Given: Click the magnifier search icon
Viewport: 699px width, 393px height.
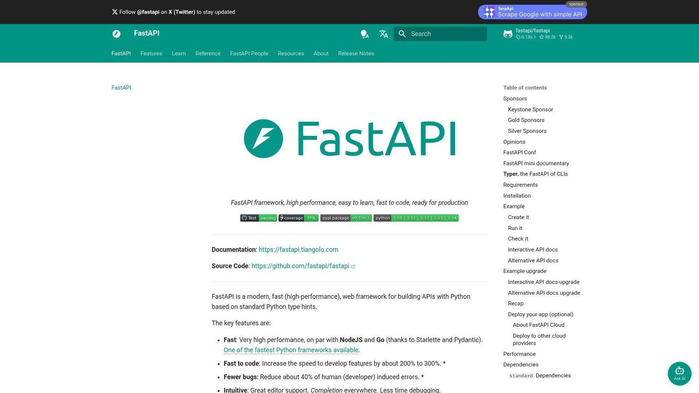Looking at the screenshot, I should pyautogui.click(x=402, y=34).
